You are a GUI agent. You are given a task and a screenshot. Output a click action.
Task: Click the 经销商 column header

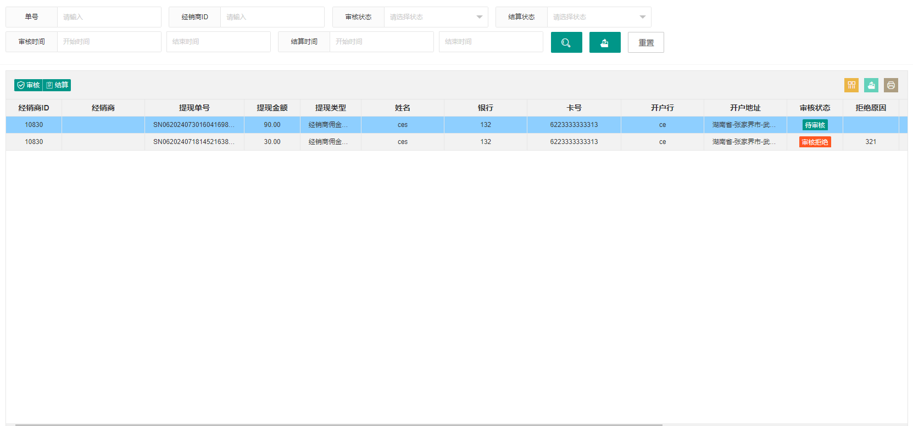click(x=103, y=108)
